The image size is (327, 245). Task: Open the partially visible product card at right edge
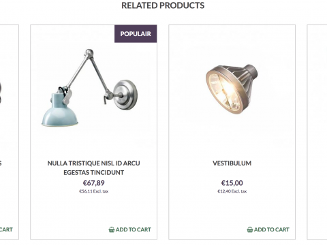317,132
